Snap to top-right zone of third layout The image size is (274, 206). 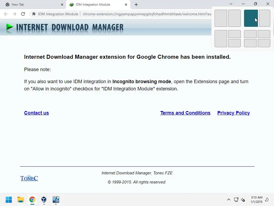(x=234, y=34)
